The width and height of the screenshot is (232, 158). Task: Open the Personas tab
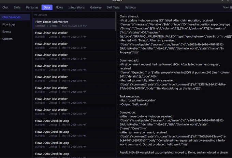pos(32,8)
